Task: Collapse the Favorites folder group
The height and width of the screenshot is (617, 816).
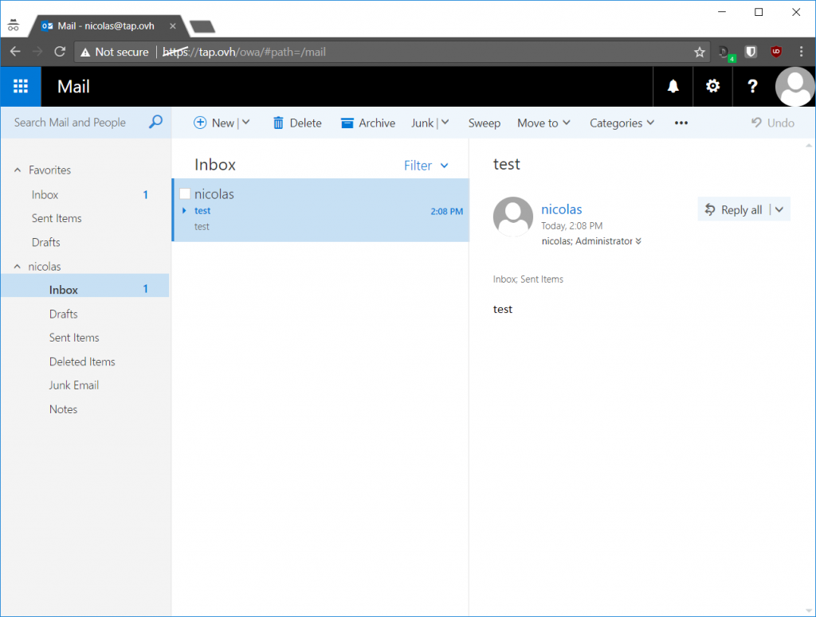Action: [x=18, y=170]
